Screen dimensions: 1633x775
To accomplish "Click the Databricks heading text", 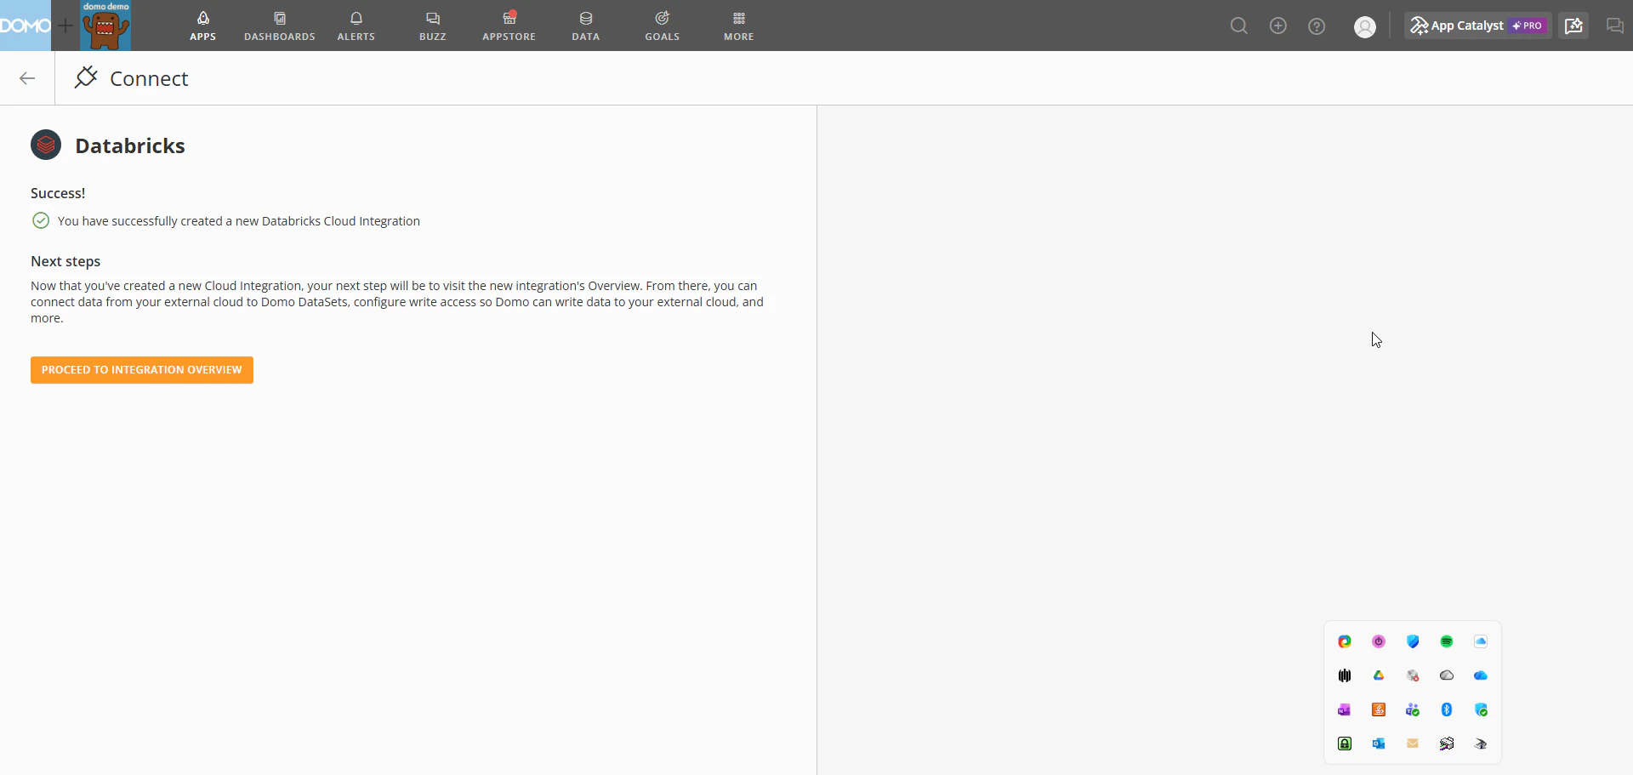I will coord(130,145).
